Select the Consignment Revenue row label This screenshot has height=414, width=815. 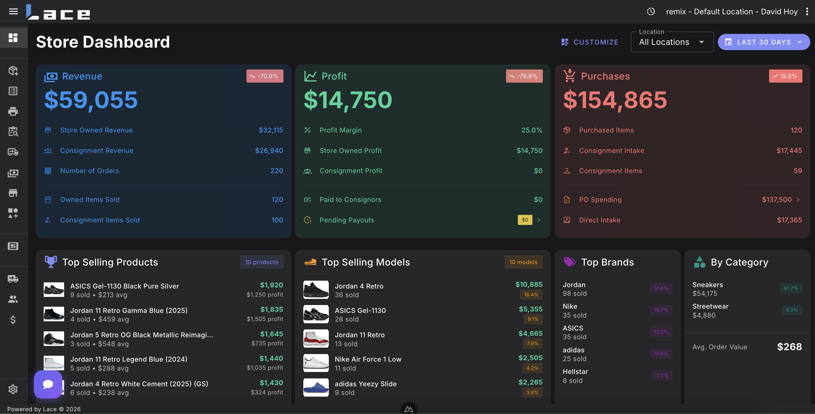point(97,151)
